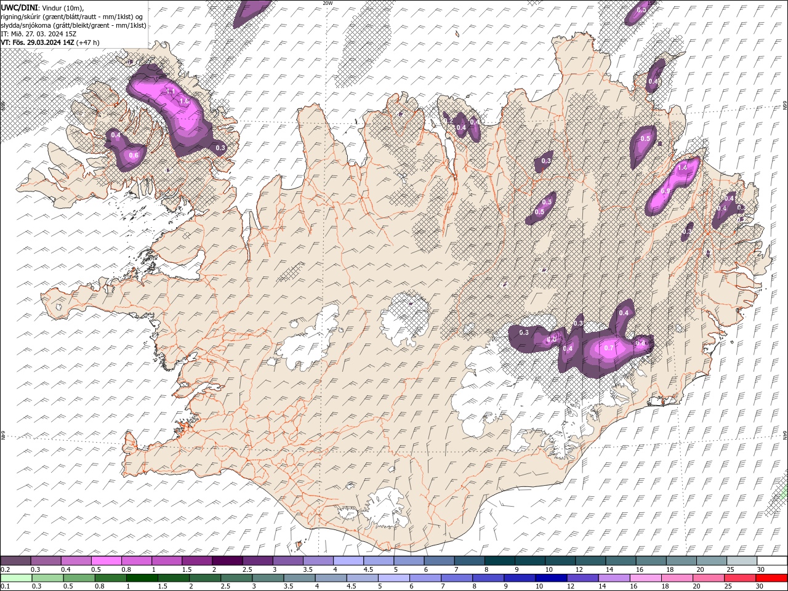The height and width of the screenshot is (591, 788).
Task: Click the 'IT: Mið. 27. 03. 2024 15Z' line
Action: point(38,34)
